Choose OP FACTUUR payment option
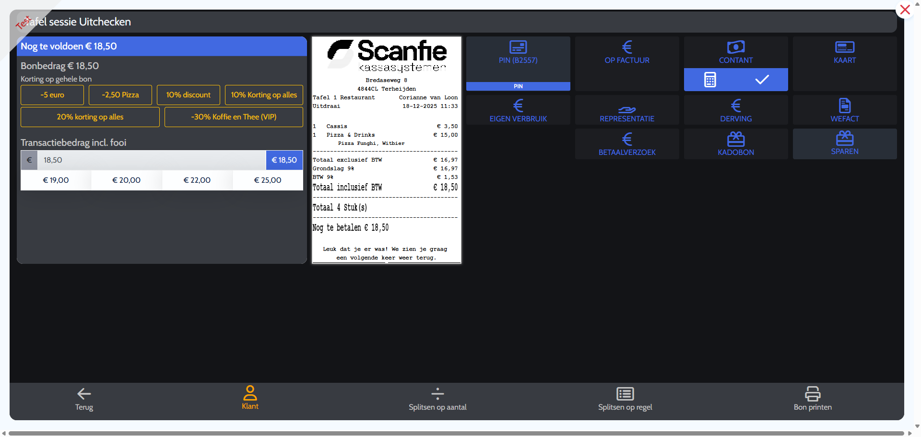Image resolution: width=921 pixels, height=437 pixels. tap(626, 54)
